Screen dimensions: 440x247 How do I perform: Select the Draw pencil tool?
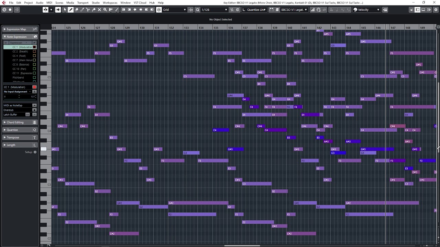(x=70, y=10)
